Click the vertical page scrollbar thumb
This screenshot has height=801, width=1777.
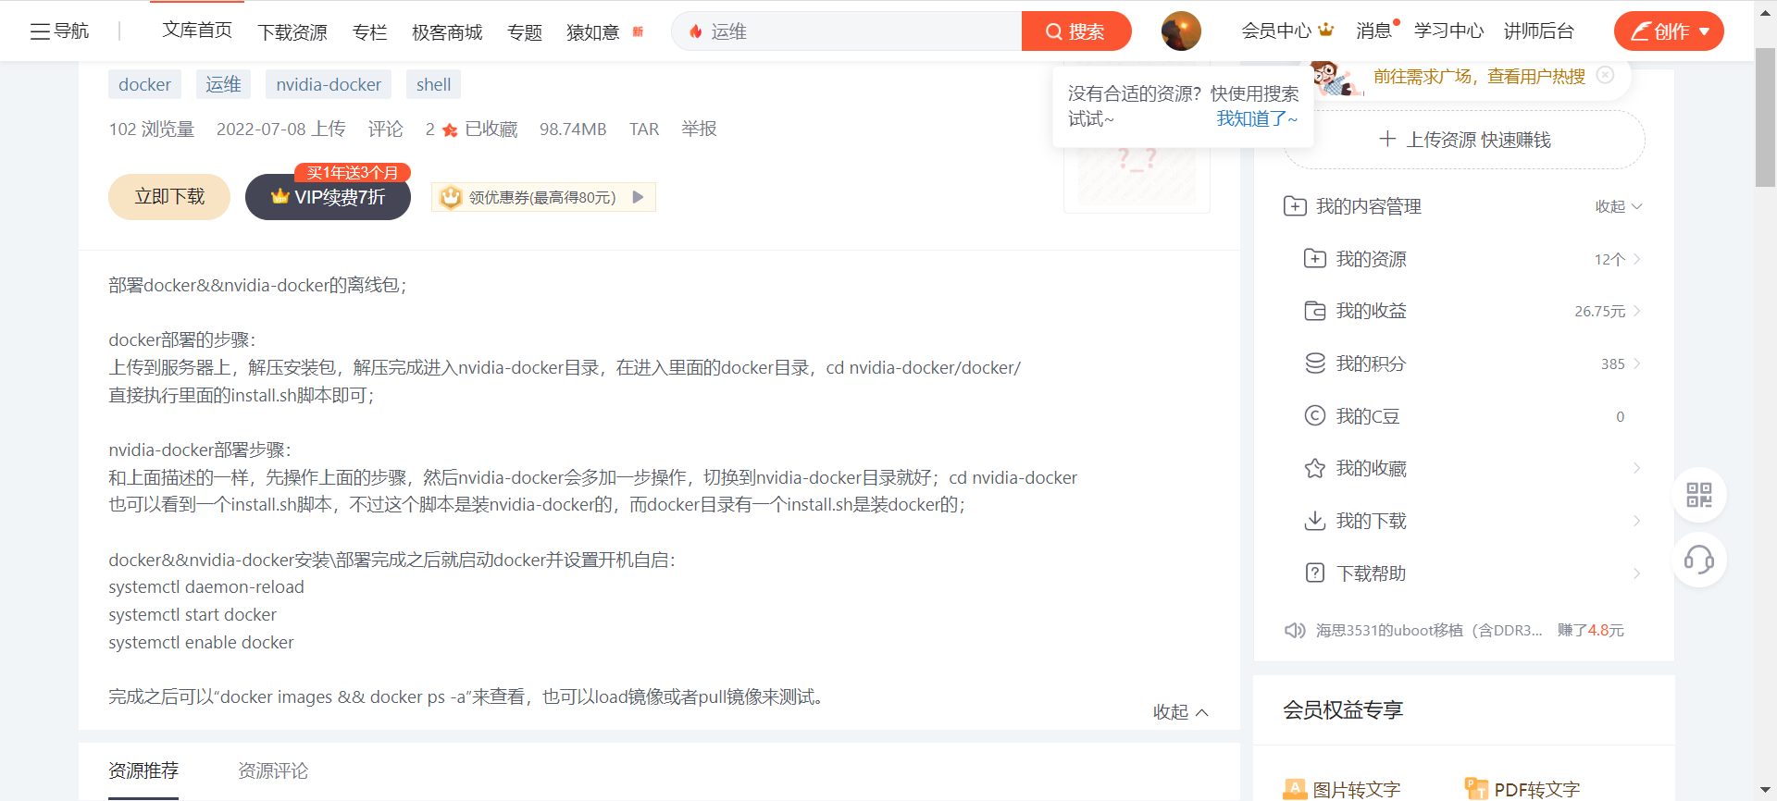pos(1765,117)
